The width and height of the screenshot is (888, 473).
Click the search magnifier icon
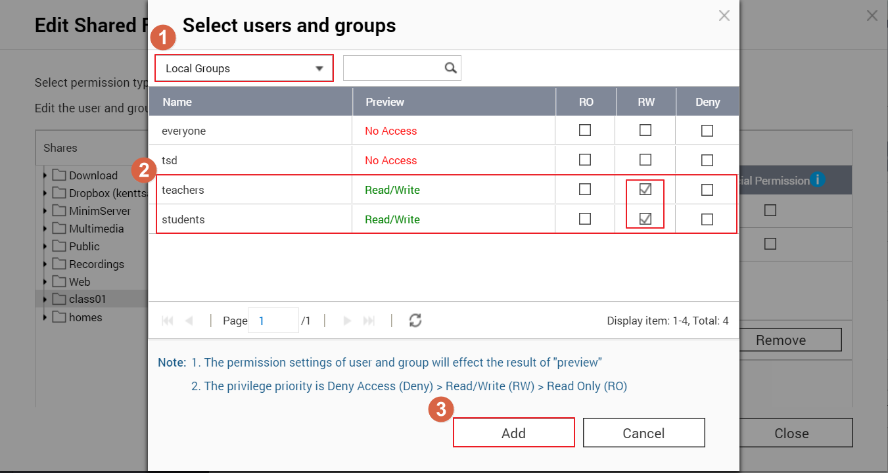click(x=450, y=68)
